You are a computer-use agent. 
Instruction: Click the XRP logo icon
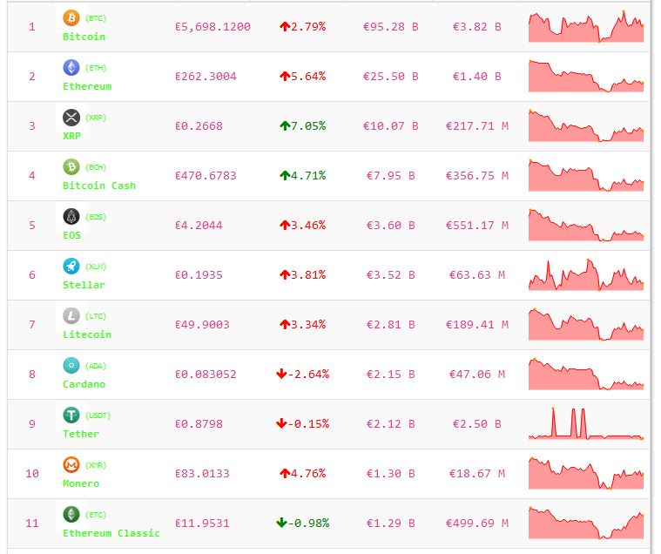(x=71, y=117)
